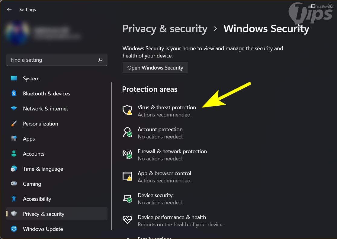Click the Accessibility sidebar icon

[x=14, y=199]
